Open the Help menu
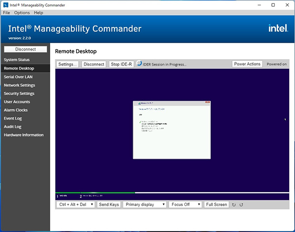The width and height of the screenshot is (295, 232). coord(38,13)
